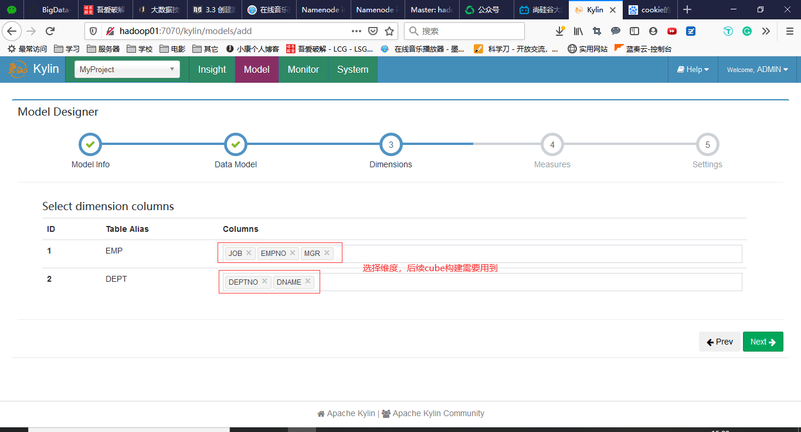Focus the DEPT columns input field
Viewport: 801px width, 432px height.
482,282
